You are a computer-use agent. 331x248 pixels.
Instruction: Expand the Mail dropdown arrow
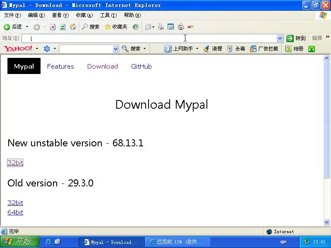pos(153,27)
